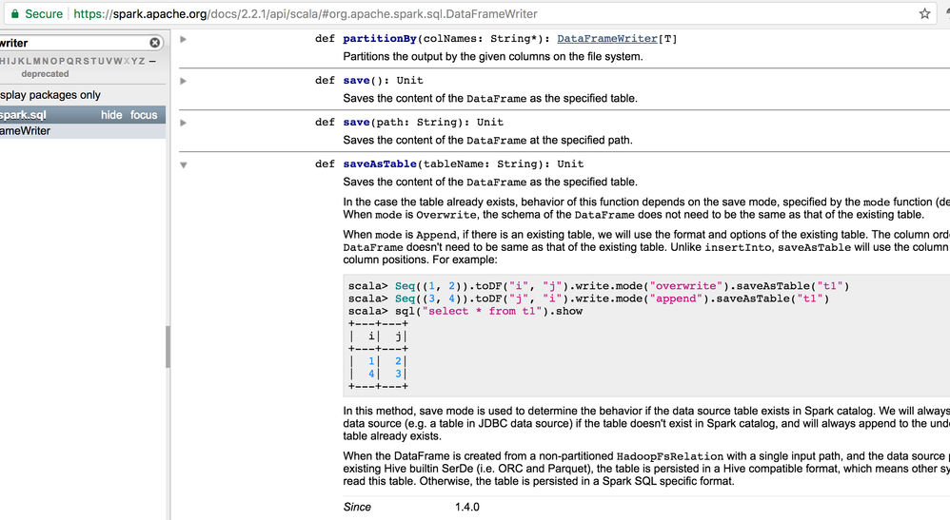Click the left panel vertical scrollbar handle
This screenshot has height=520, width=950.
click(168, 347)
